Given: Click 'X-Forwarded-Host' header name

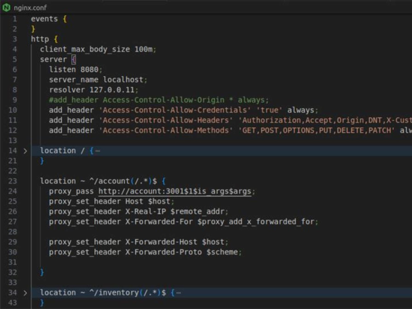Looking at the screenshot, I should [x=161, y=242].
